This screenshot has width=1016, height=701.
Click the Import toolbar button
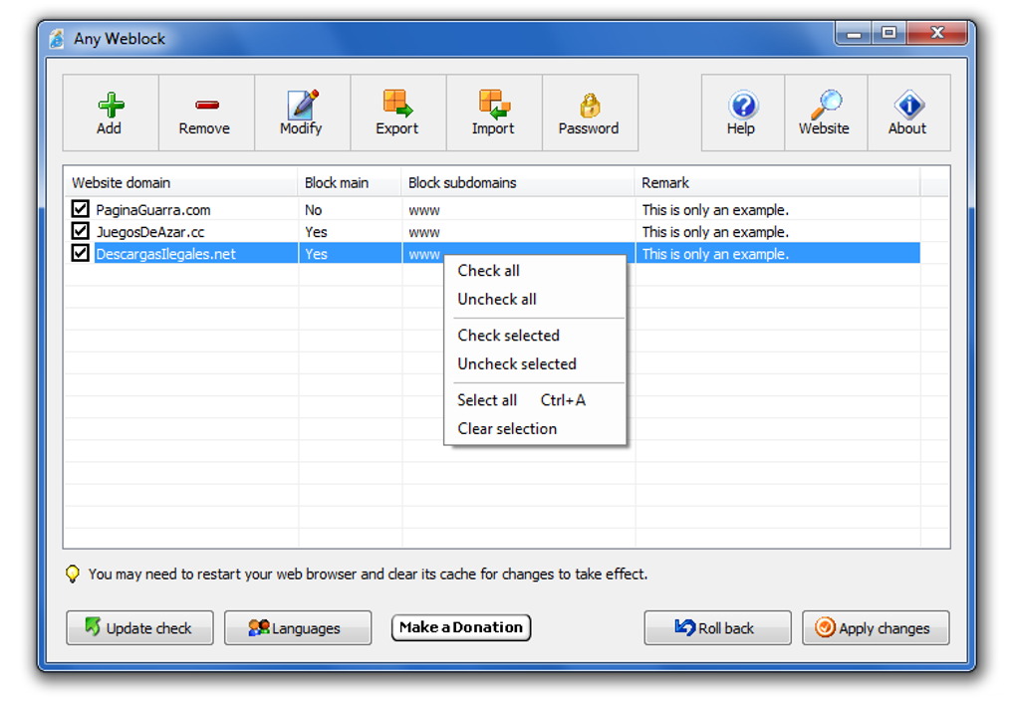[x=494, y=113]
